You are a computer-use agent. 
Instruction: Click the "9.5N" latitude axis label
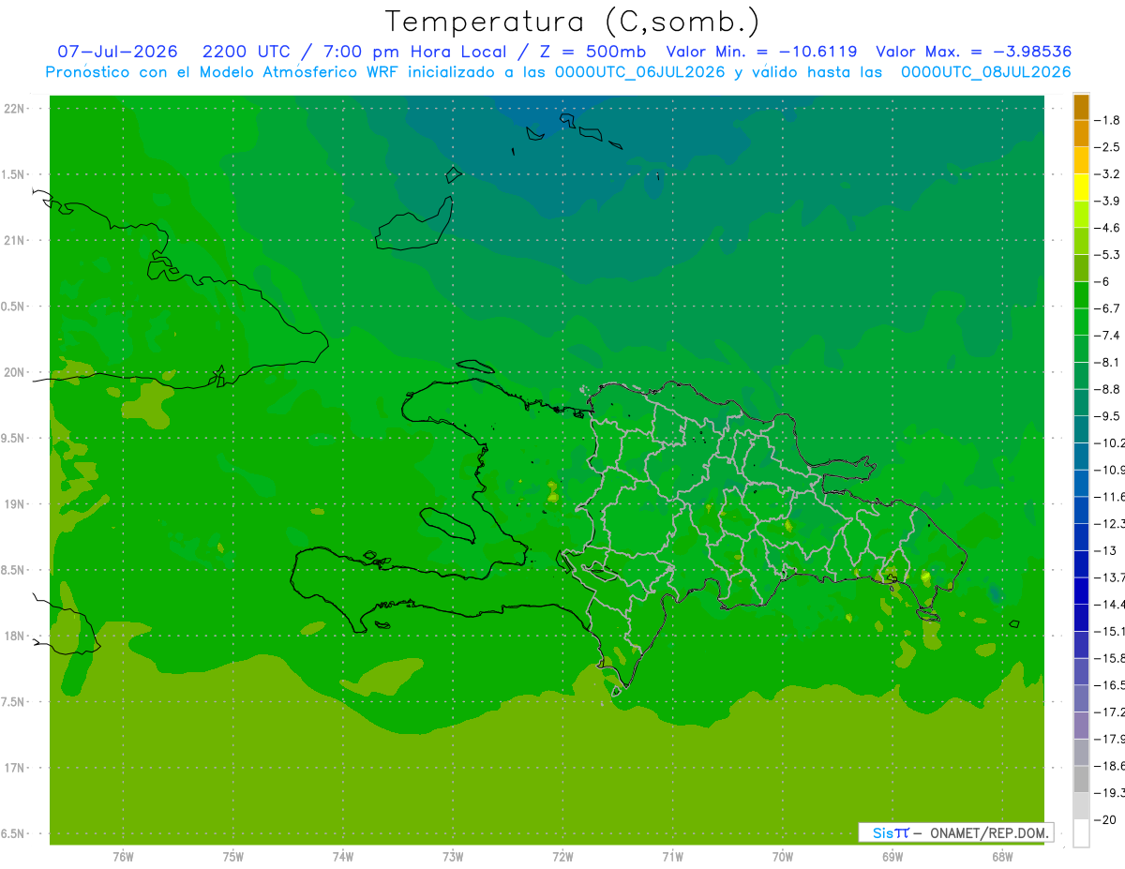click(x=14, y=438)
